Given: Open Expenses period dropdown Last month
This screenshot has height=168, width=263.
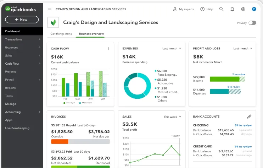Looking at the screenshot, I should pyautogui.click(x=172, y=48).
